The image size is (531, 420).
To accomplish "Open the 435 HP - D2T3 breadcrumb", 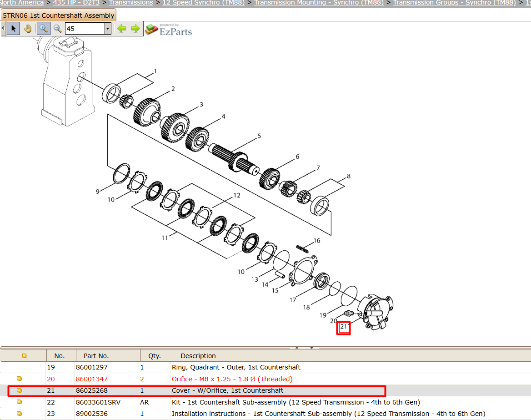I will point(76,3).
